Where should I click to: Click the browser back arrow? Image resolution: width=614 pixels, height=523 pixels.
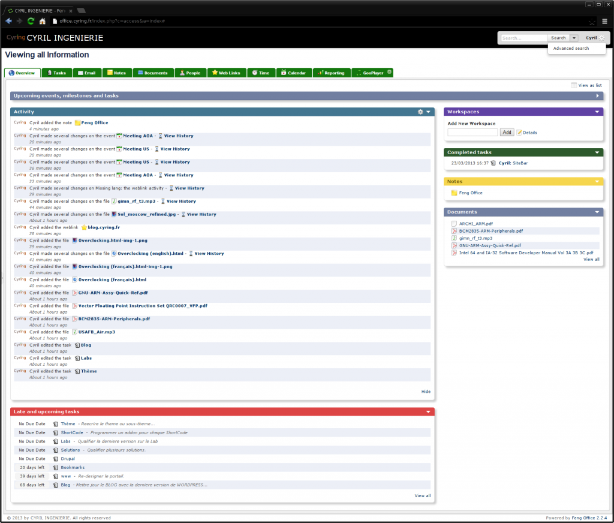(8, 21)
